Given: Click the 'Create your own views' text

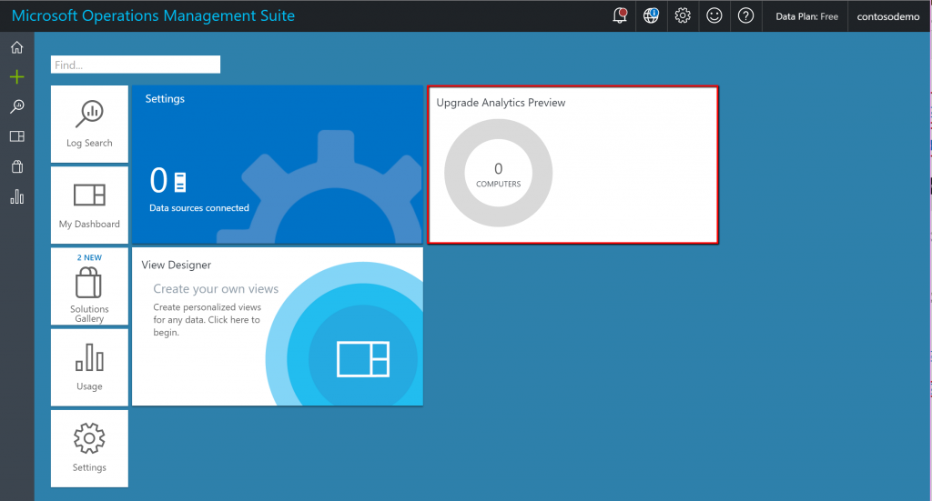Looking at the screenshot, I should pyautogui.click(x=216, y=289).
